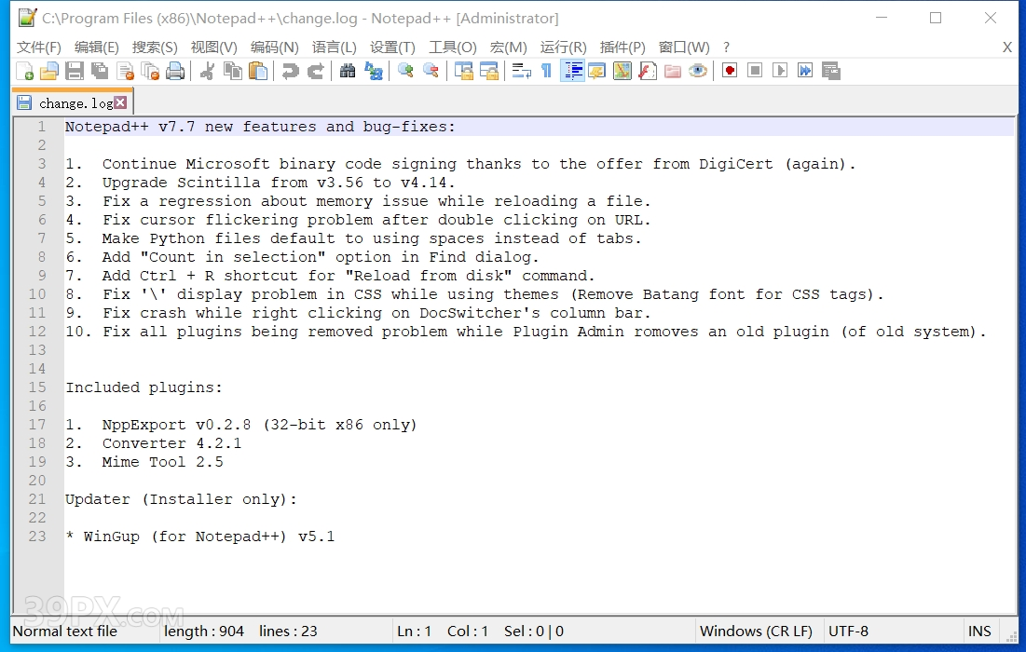Open the 插件(P) menu

point(622,47)
